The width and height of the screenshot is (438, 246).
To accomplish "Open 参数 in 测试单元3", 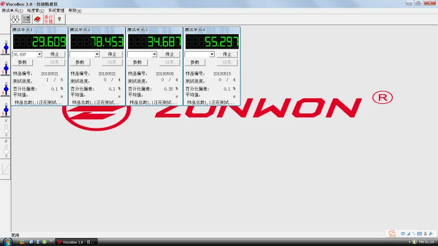I will [137, 62].
